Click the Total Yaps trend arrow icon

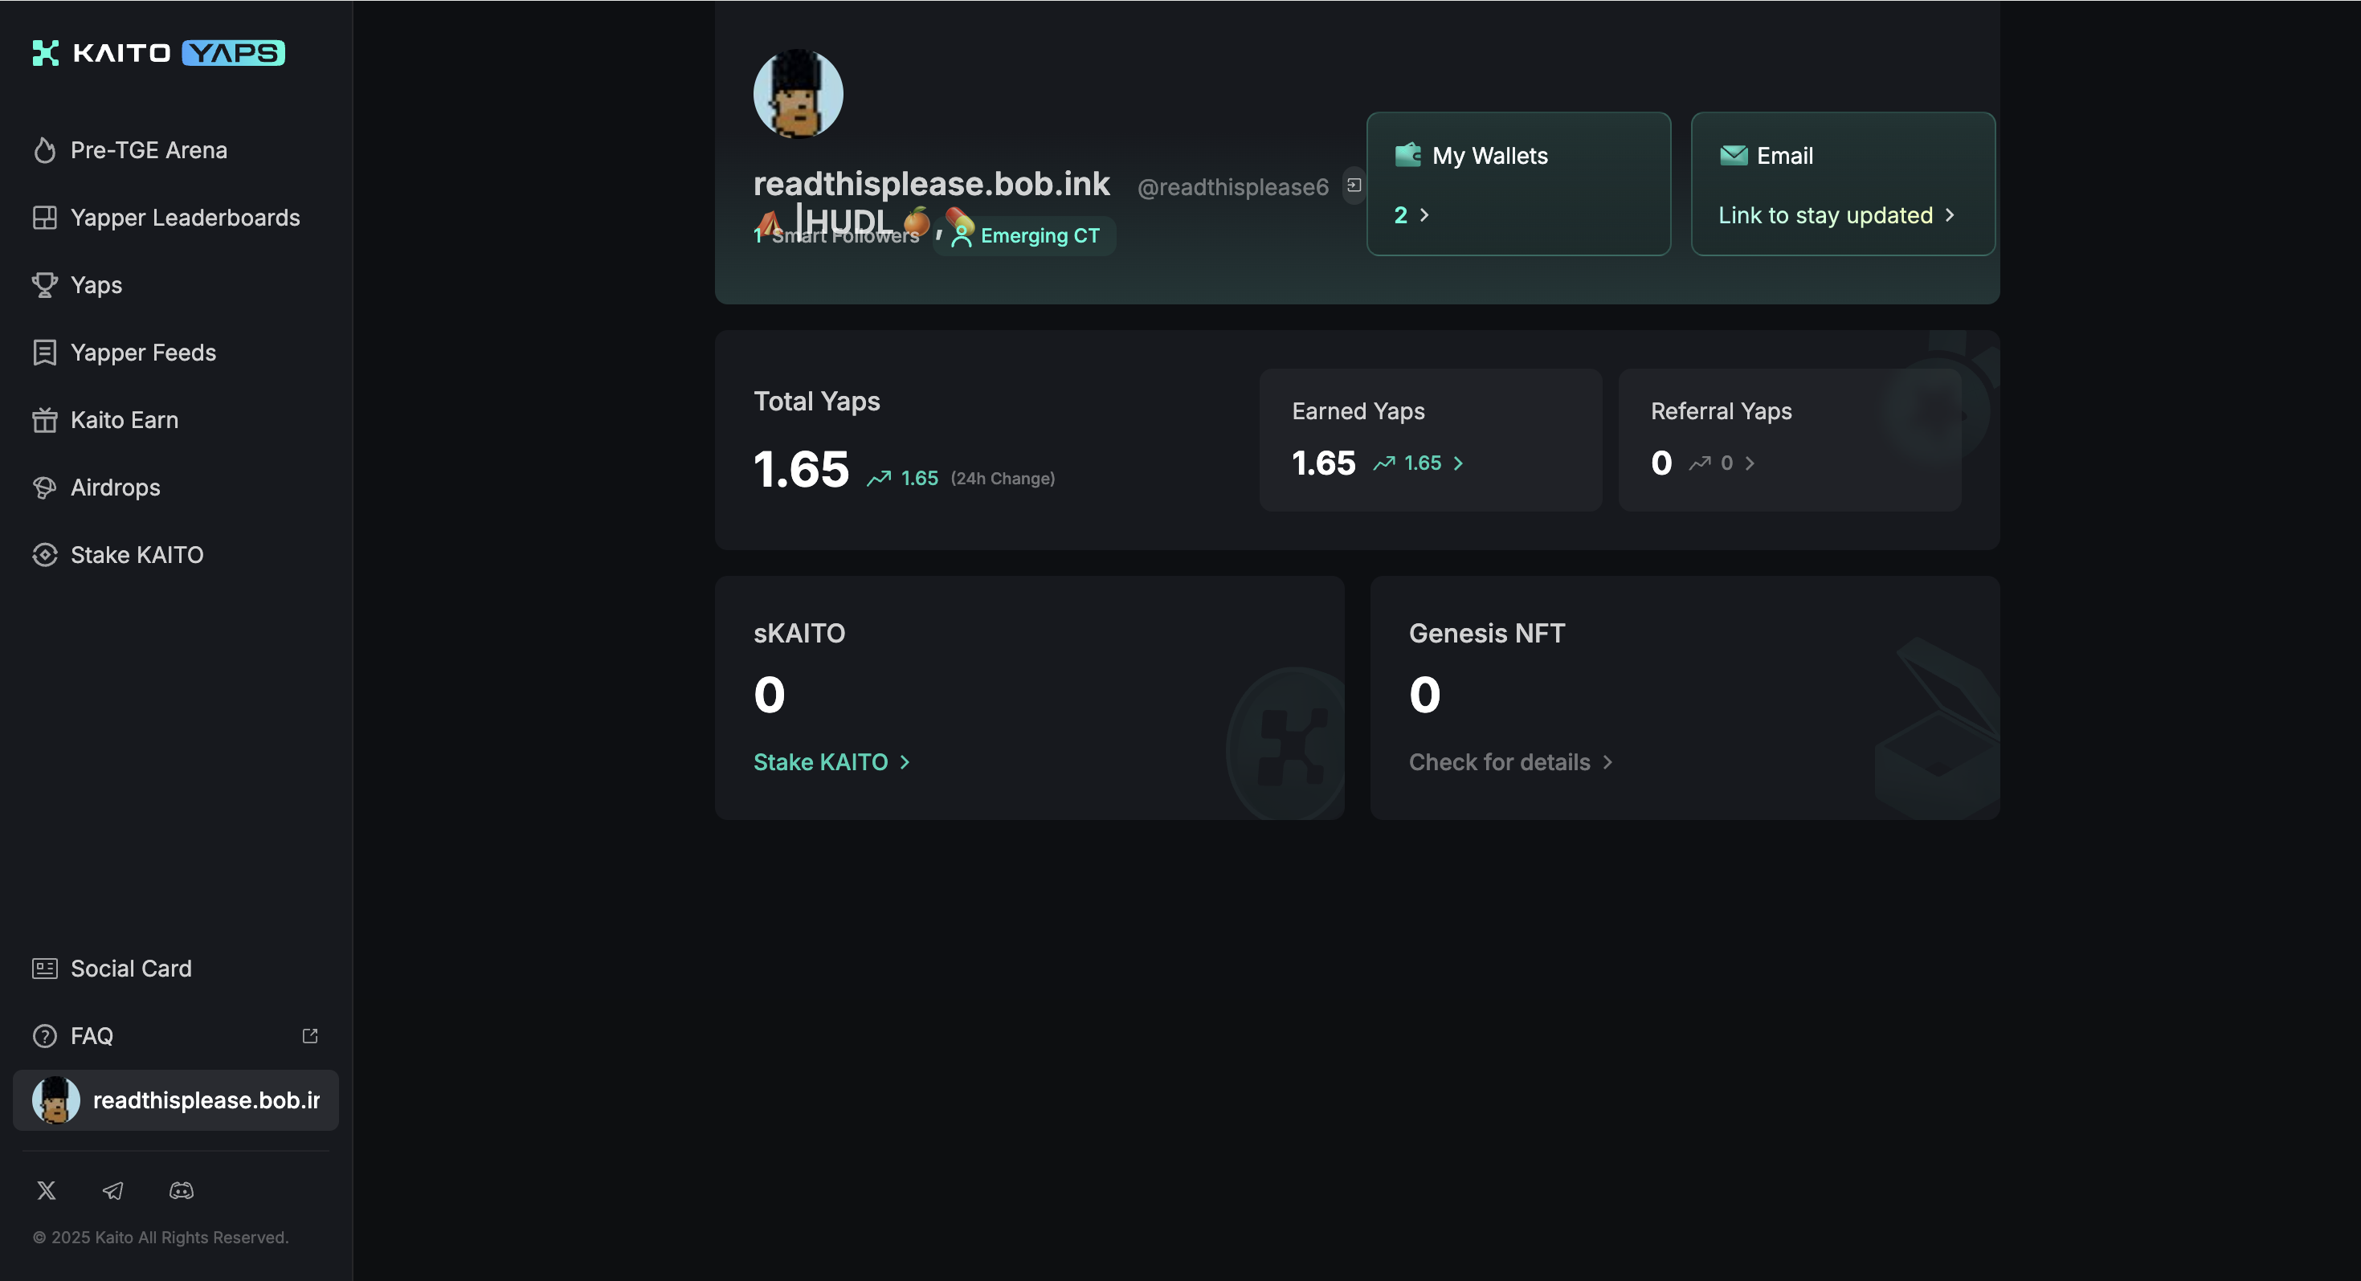tap(879, 479)
